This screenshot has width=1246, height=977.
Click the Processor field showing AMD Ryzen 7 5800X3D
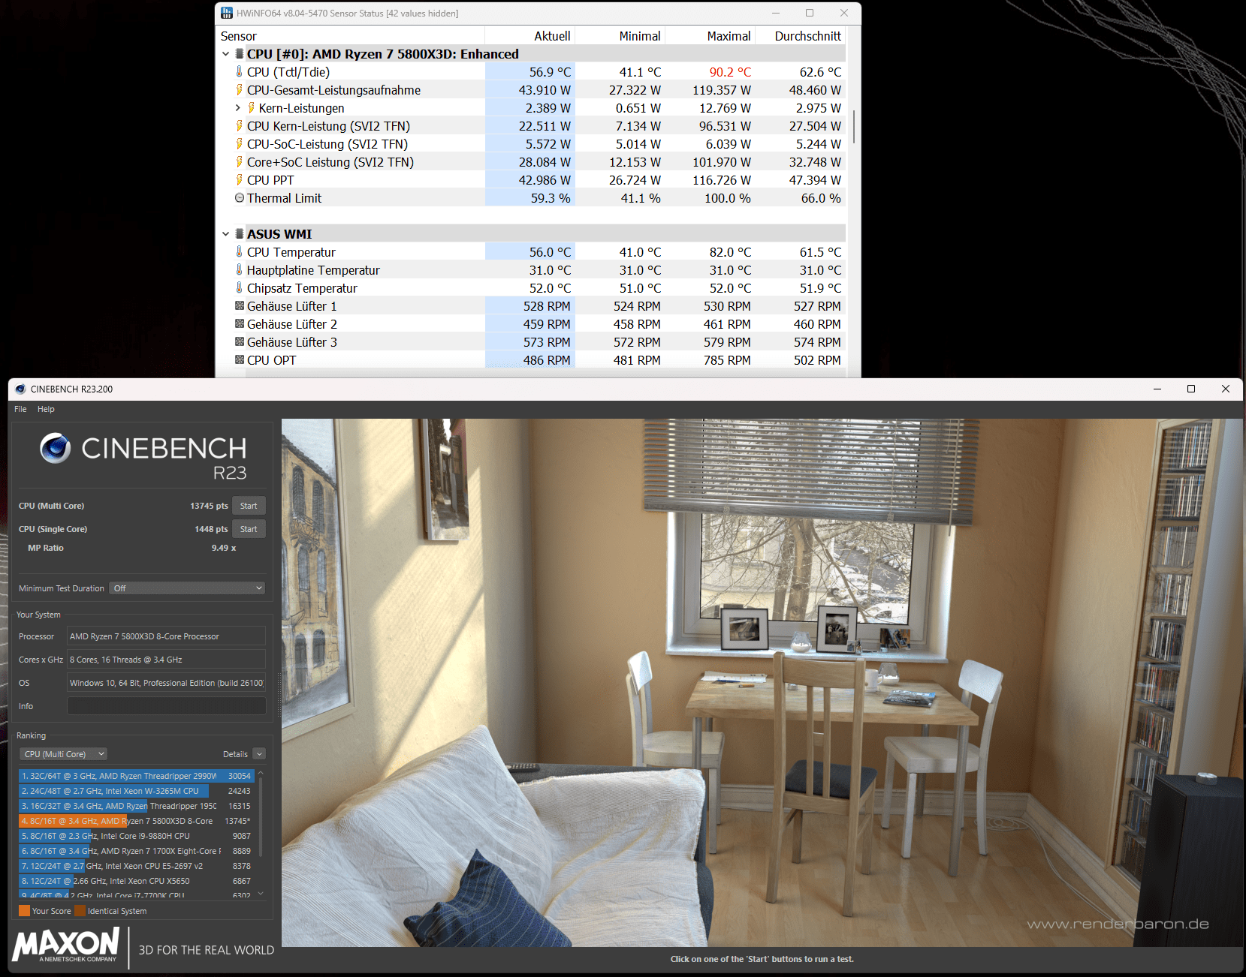166,636
